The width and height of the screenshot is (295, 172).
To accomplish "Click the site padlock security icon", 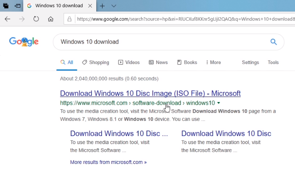I will pos(69,19).
